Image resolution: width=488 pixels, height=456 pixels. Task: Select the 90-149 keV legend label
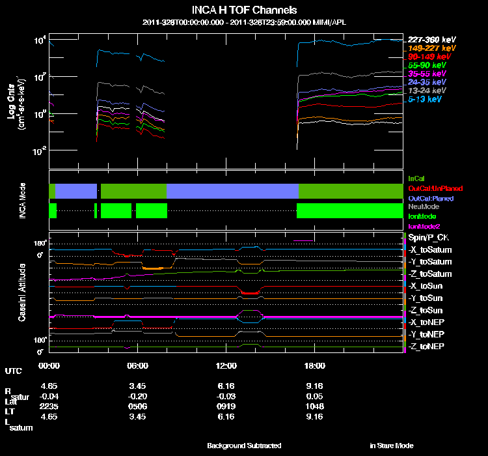pos(429,57)
